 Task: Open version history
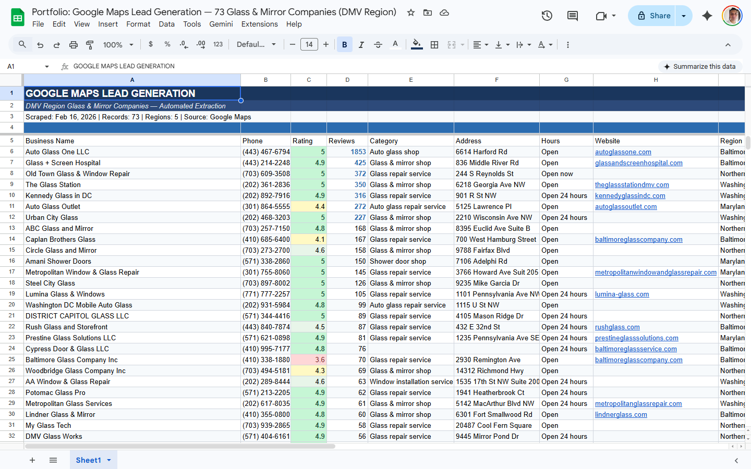click(x=547, y=16)
